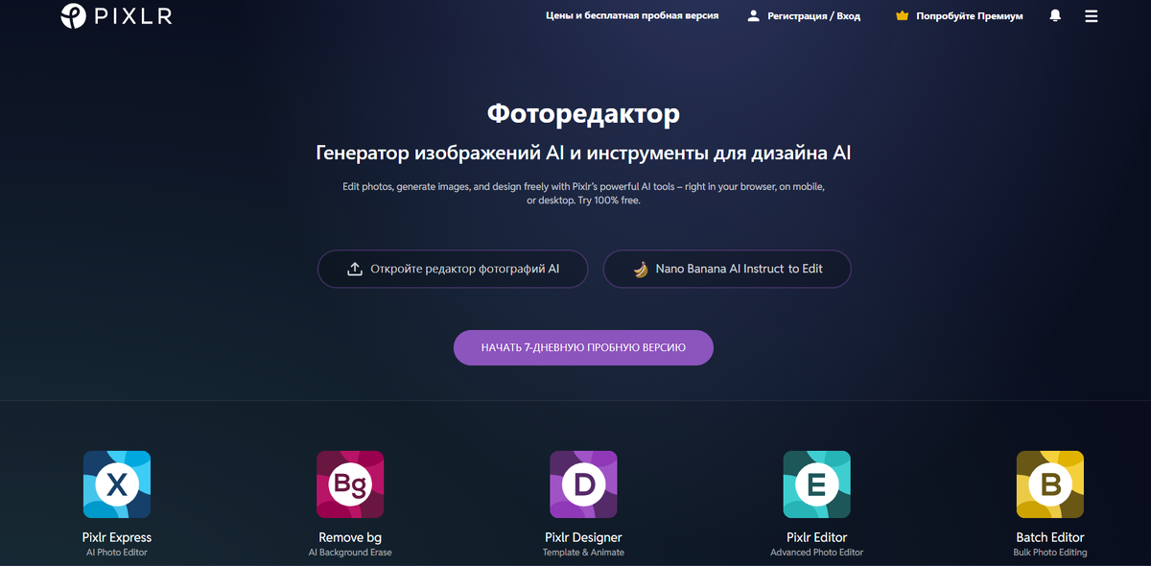Open the hamburger menu icon
This screenshot has width=1151, height=566.
click(x=1091, y=15)
